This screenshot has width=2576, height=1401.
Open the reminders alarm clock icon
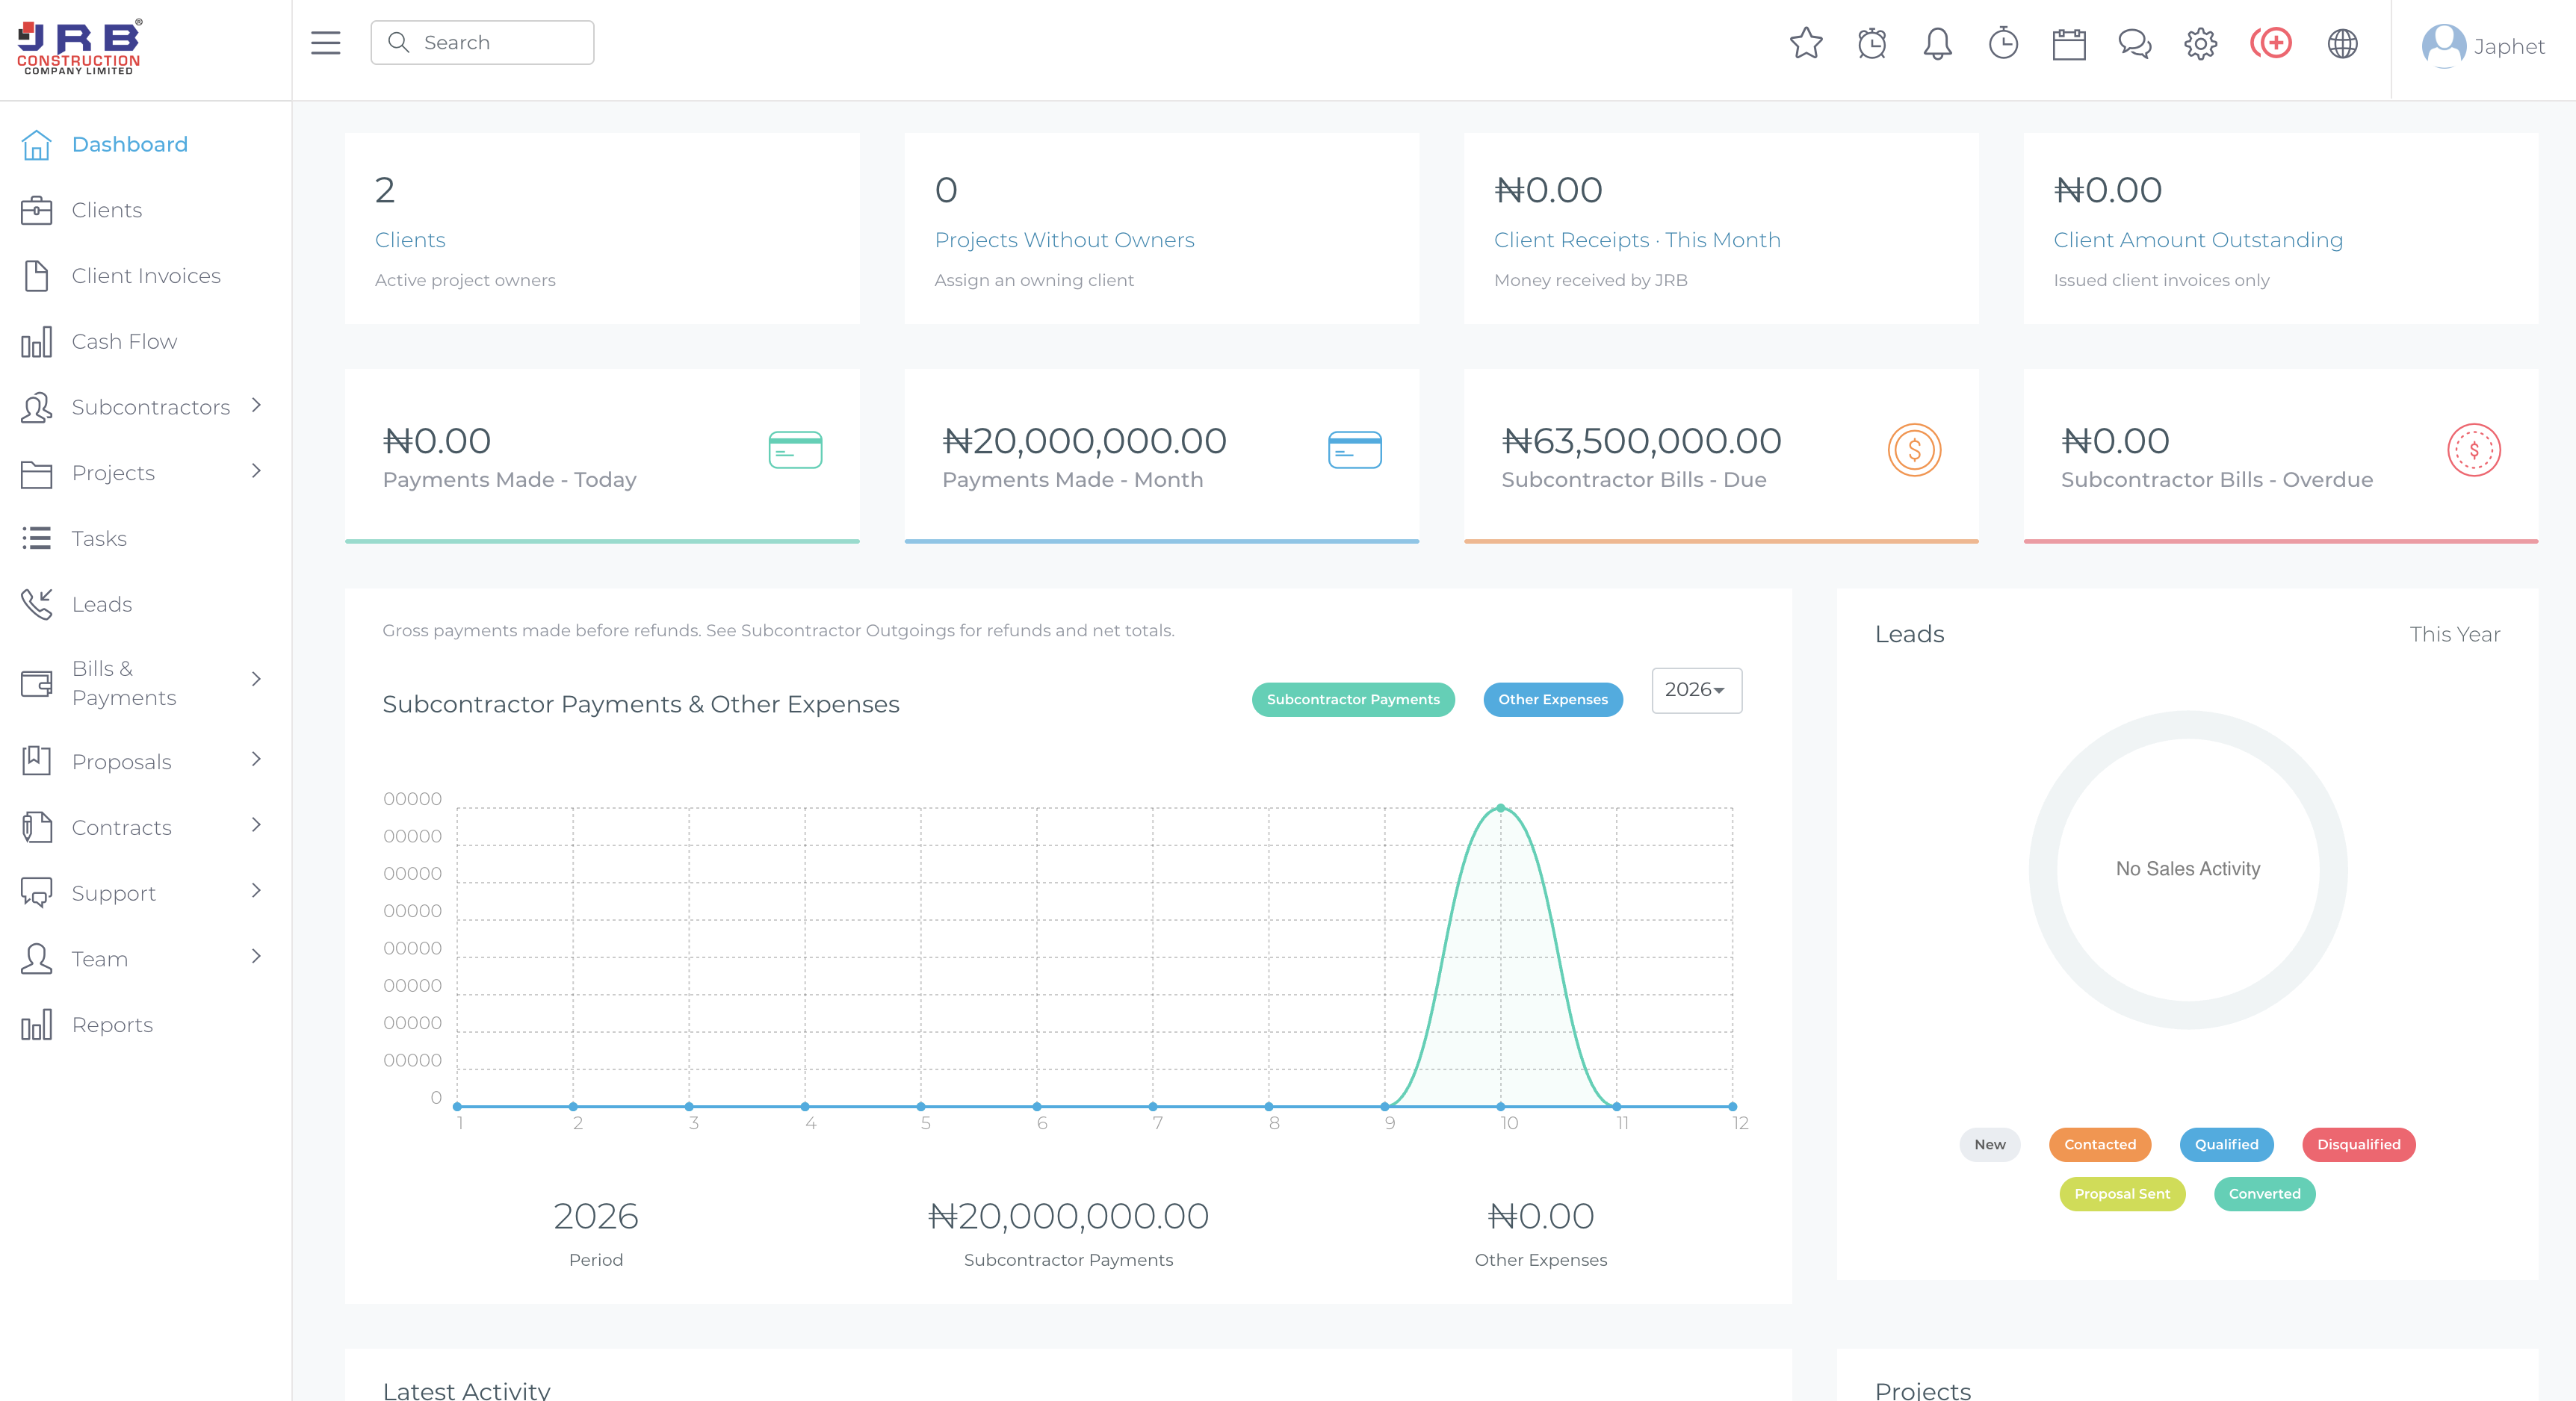point(1872,43)
